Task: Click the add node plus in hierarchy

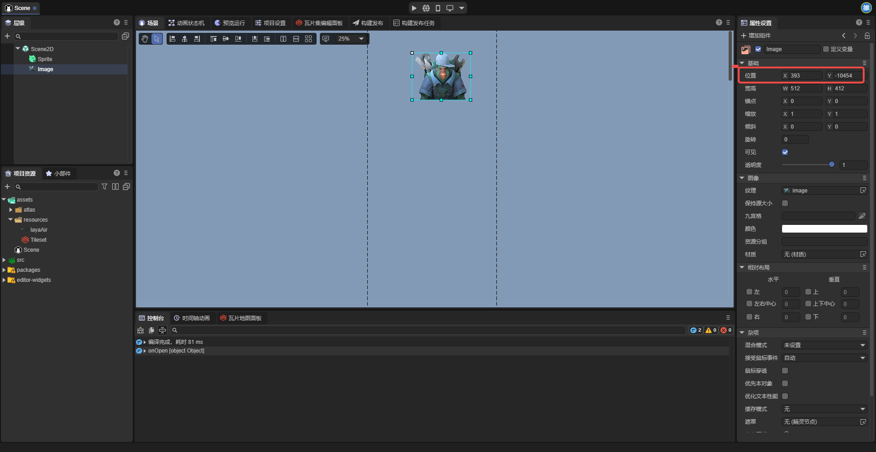Action: point(7,36)
